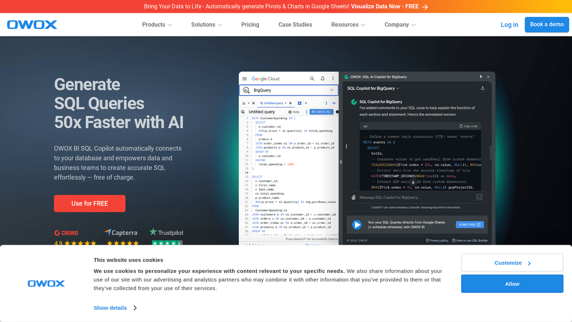Expand the Company menu
The height and width of the screenshot is (322, 572).
[x=400, y=25]
